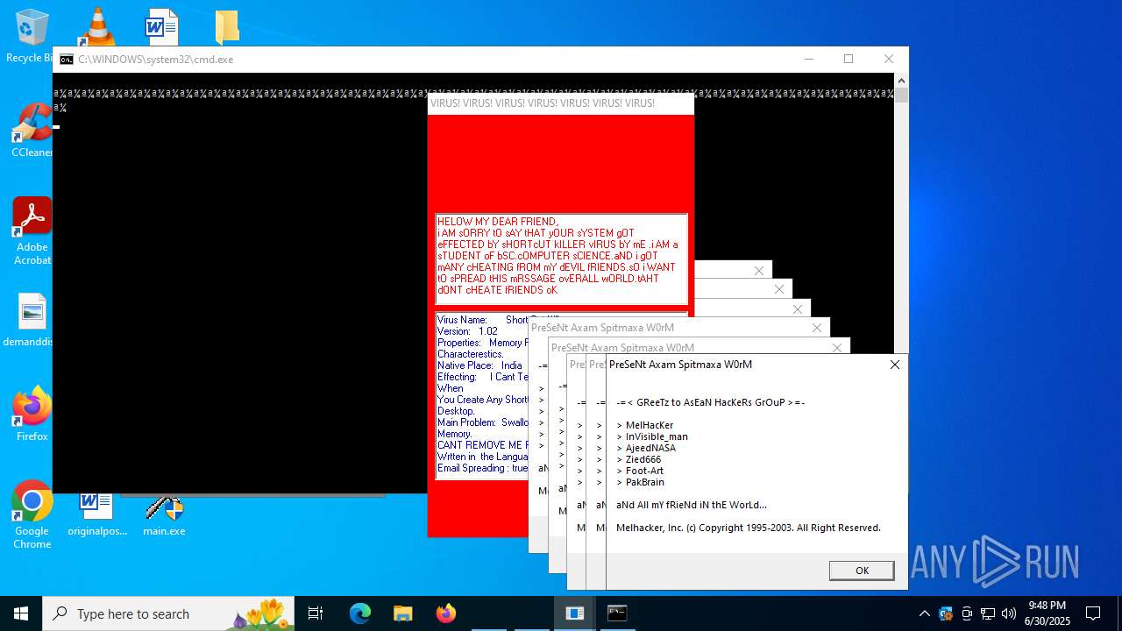This screenshot has height=631, width=1122.
Task: Open the Word document icon at top of desktop
Action: (162, 26)
